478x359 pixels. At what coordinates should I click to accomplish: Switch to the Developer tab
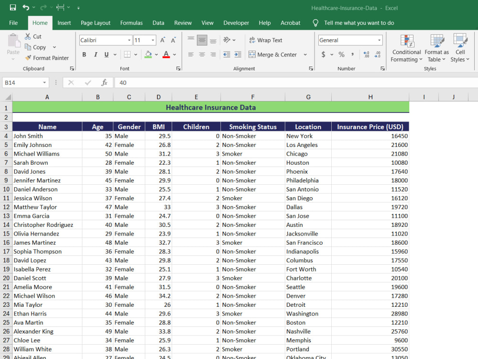[236, 23]
